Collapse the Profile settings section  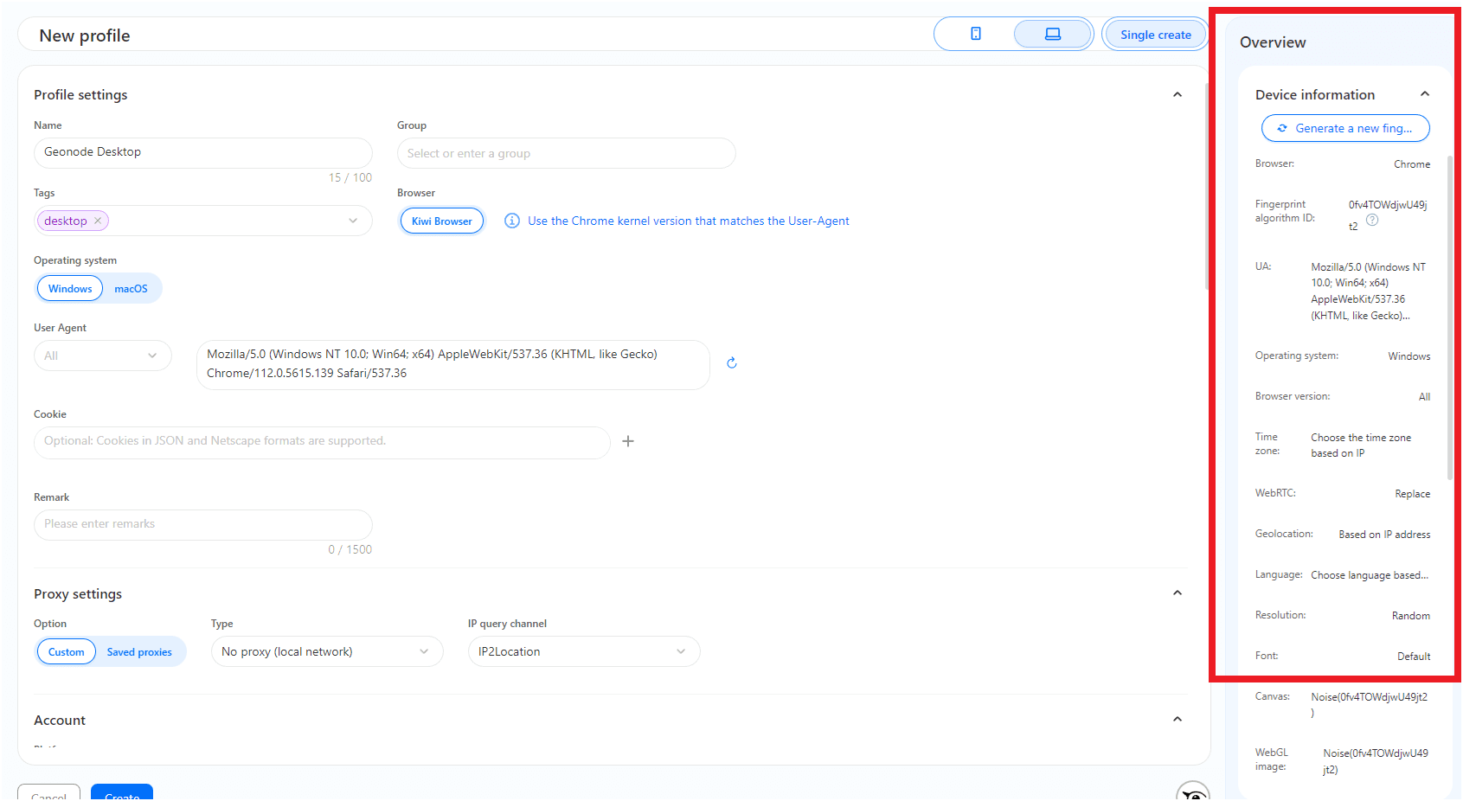click(1177, 95)
